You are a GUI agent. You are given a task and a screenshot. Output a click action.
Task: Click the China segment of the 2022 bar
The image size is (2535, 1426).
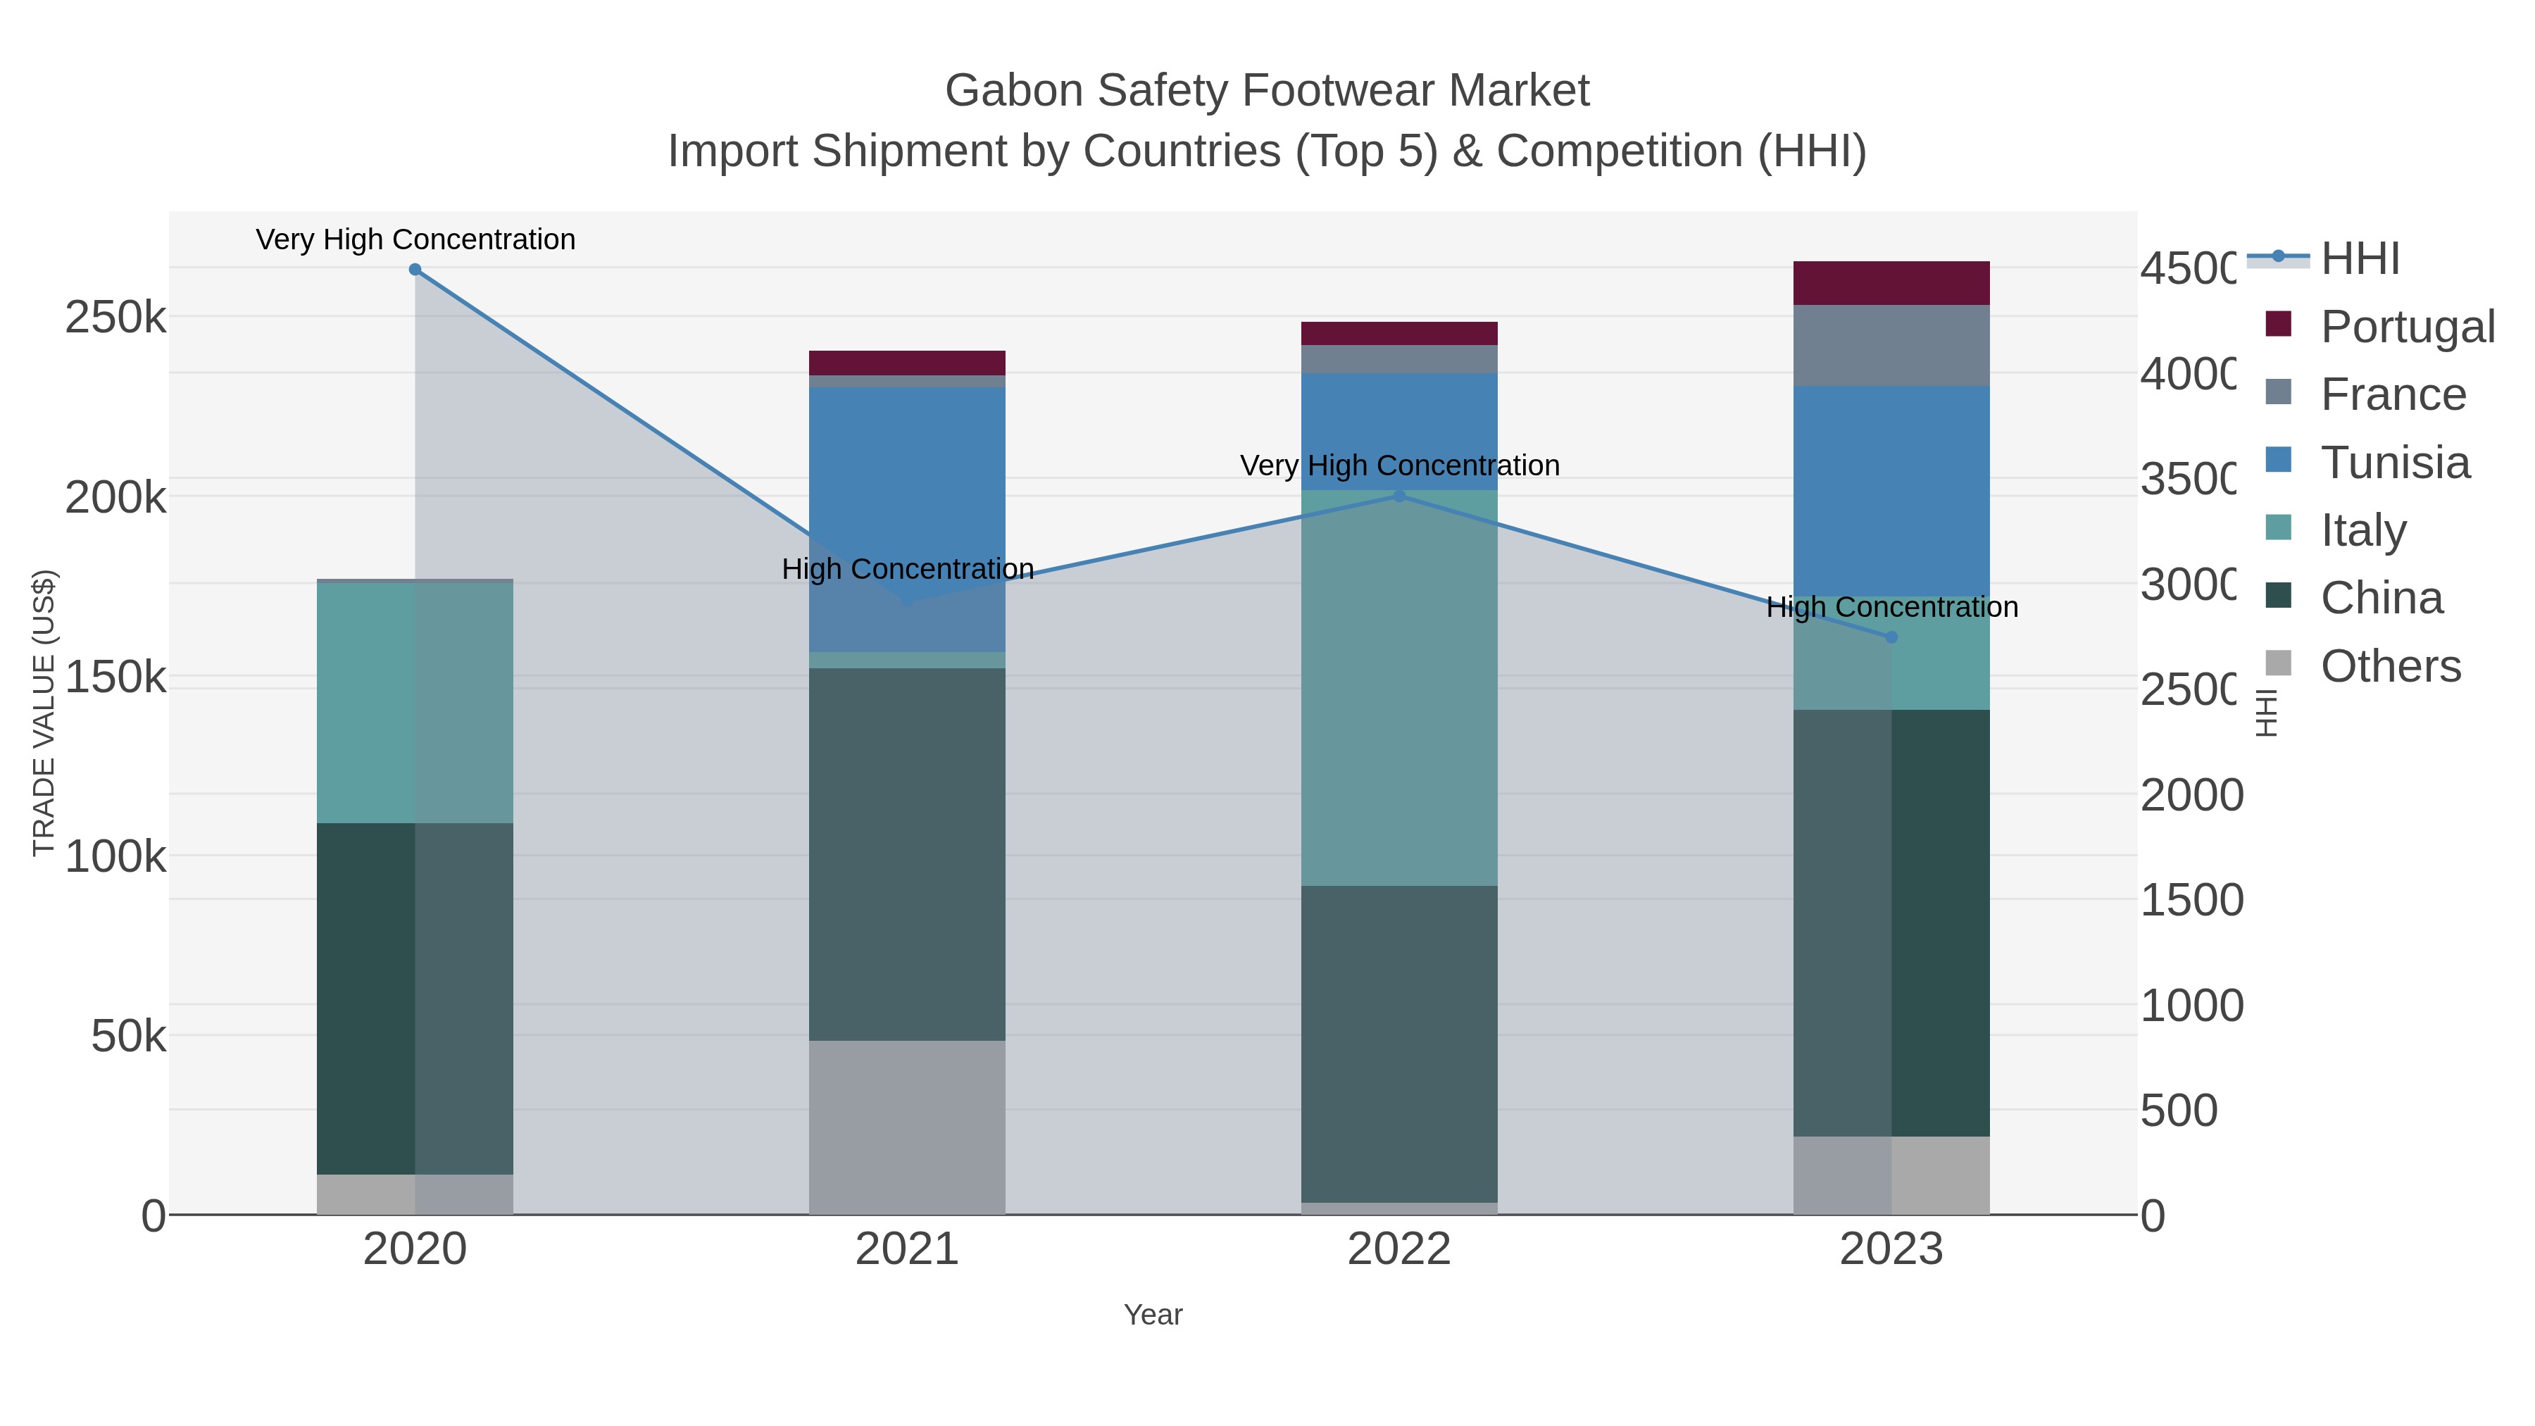[1399, 1044]
